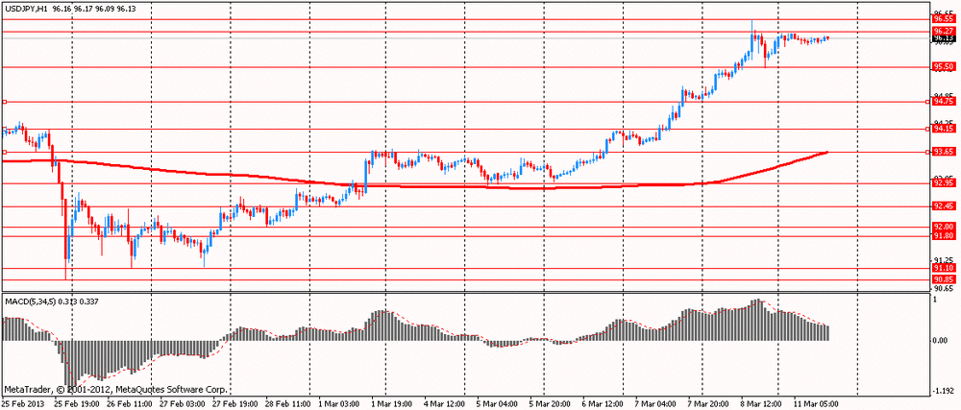Click the 1 Mar 03:00 time label
Image resolution: width=961 pixels, height=410 pixels.
point(339,404)
